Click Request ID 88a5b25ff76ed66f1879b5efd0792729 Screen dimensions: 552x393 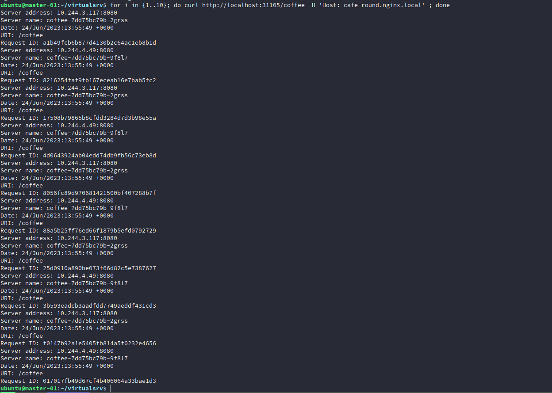pos(99,231)
